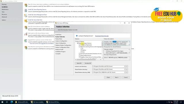Click the features list vertical scrollbar up arrow
The height and width of the screenshot is (104, 184).
tap(102, 42)
